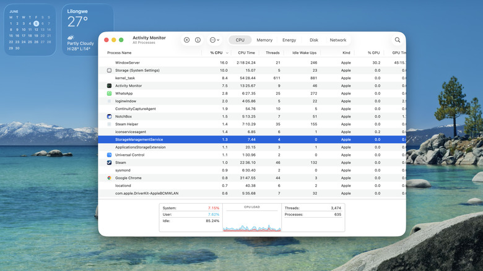Click the Universal Control process name
483x271 pixels.
point(129,155)
